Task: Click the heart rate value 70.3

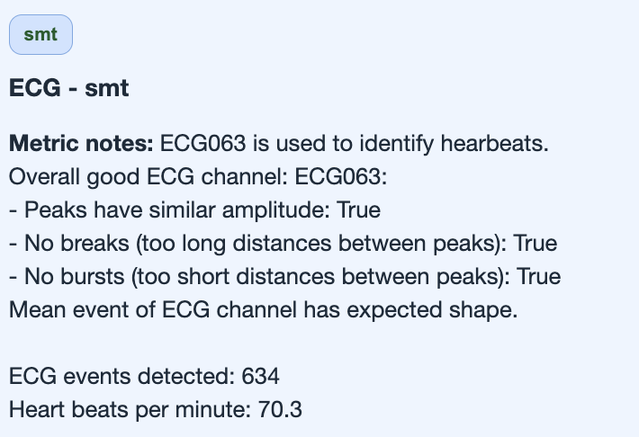Action: pyautogui.click(x=278, y=410)
